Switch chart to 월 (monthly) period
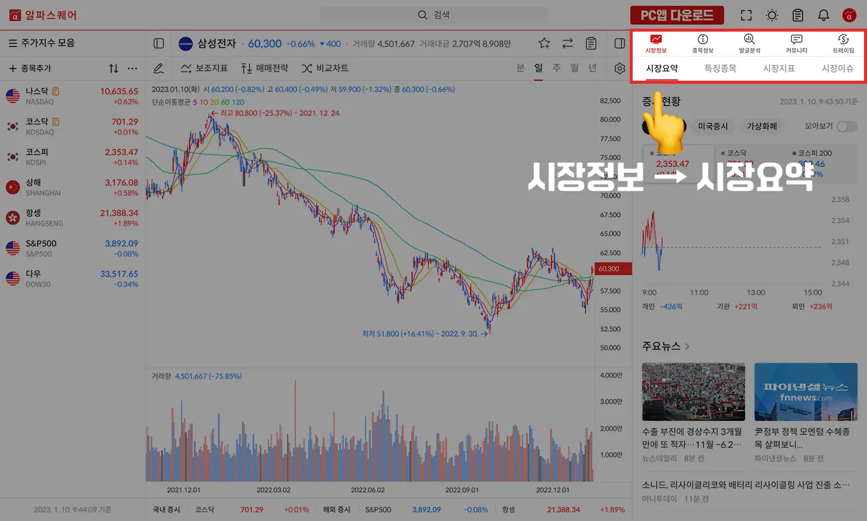The image size is (867, 521). pos(575,68)
